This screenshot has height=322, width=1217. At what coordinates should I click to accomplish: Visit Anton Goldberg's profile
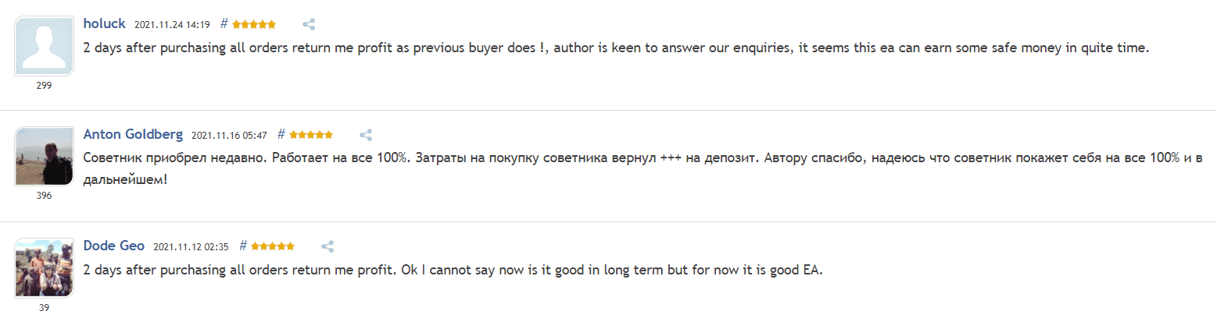pyautogui.click(x=133, y=134)
